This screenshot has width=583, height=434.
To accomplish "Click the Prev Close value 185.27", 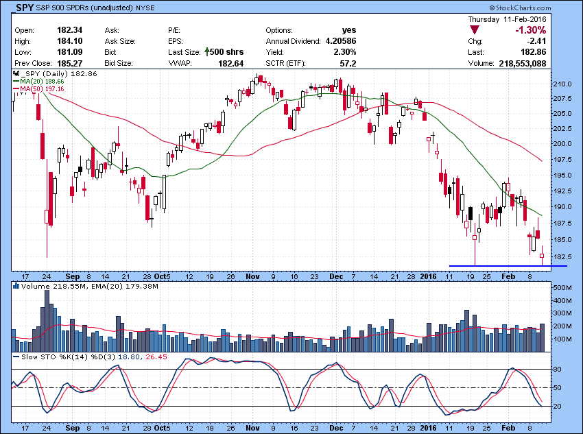I will point(69,63).
